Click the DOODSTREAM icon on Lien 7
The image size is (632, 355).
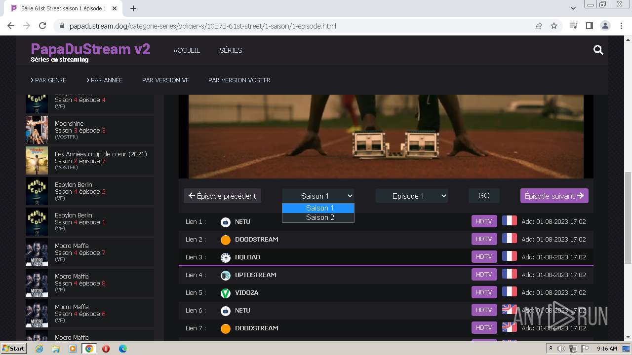click(x=226, y=328)
